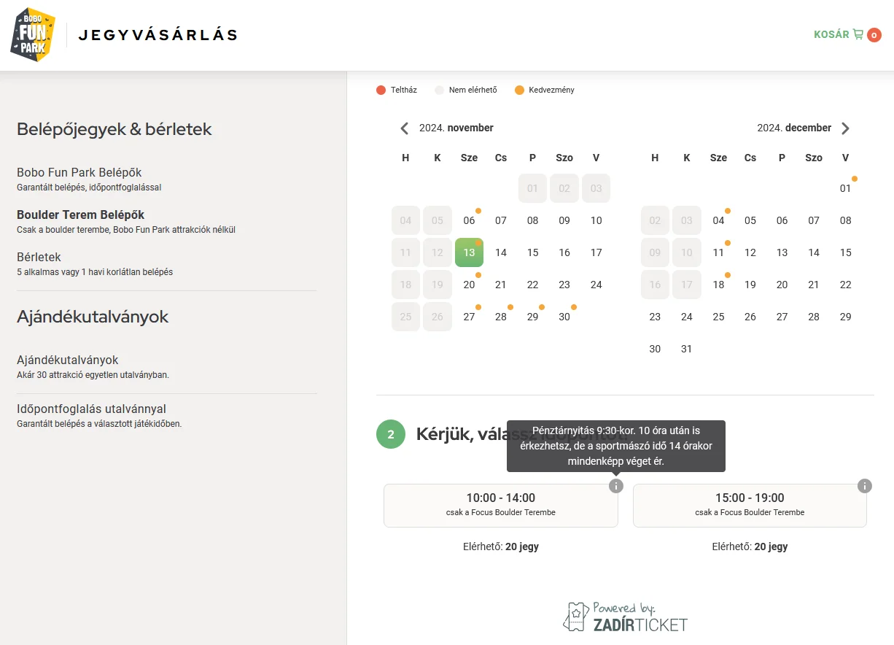Image resolution: width=894 pixels, height=645 pixels.
Task: Select November 14 date
Action: (501, 252)
